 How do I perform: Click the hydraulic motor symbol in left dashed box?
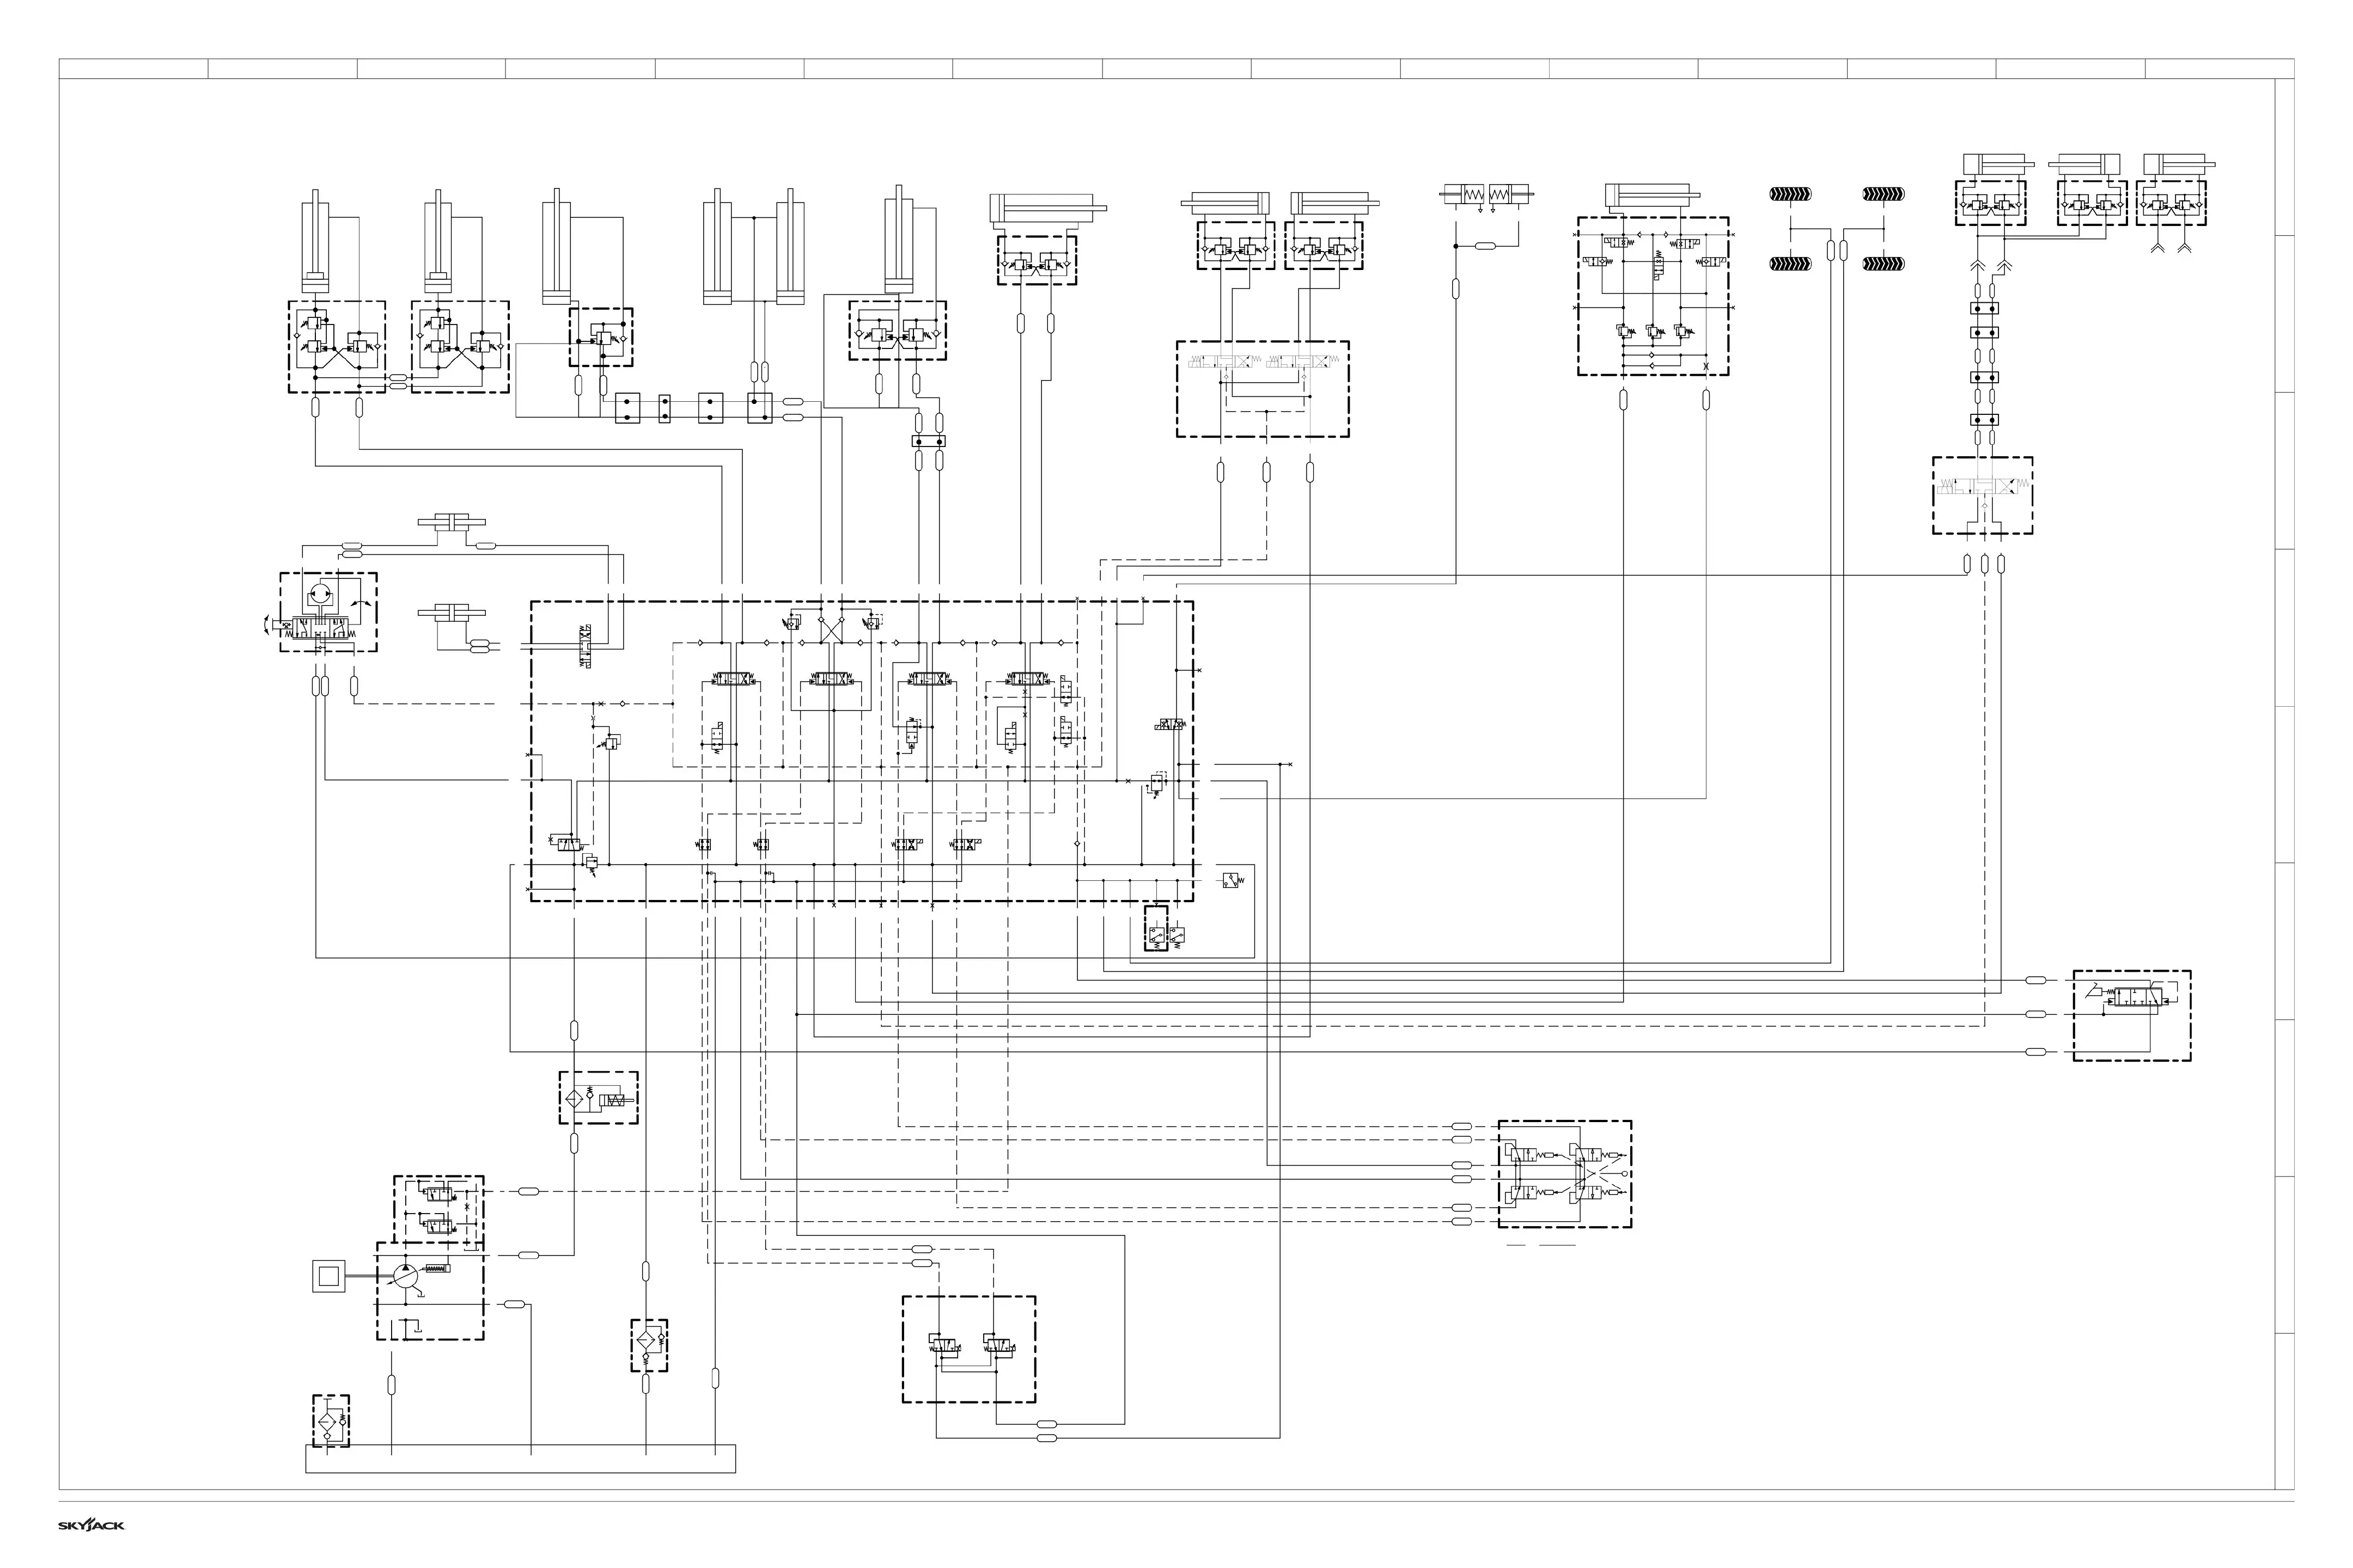[x=322, y=593]
